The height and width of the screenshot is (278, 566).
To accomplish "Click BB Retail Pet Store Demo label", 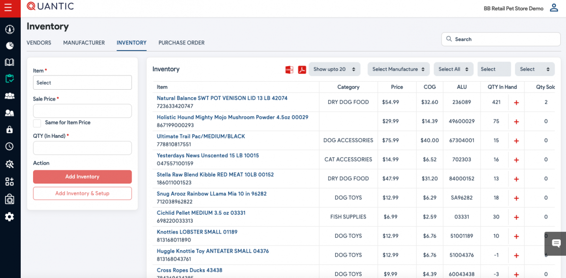I will coord(514,8).
